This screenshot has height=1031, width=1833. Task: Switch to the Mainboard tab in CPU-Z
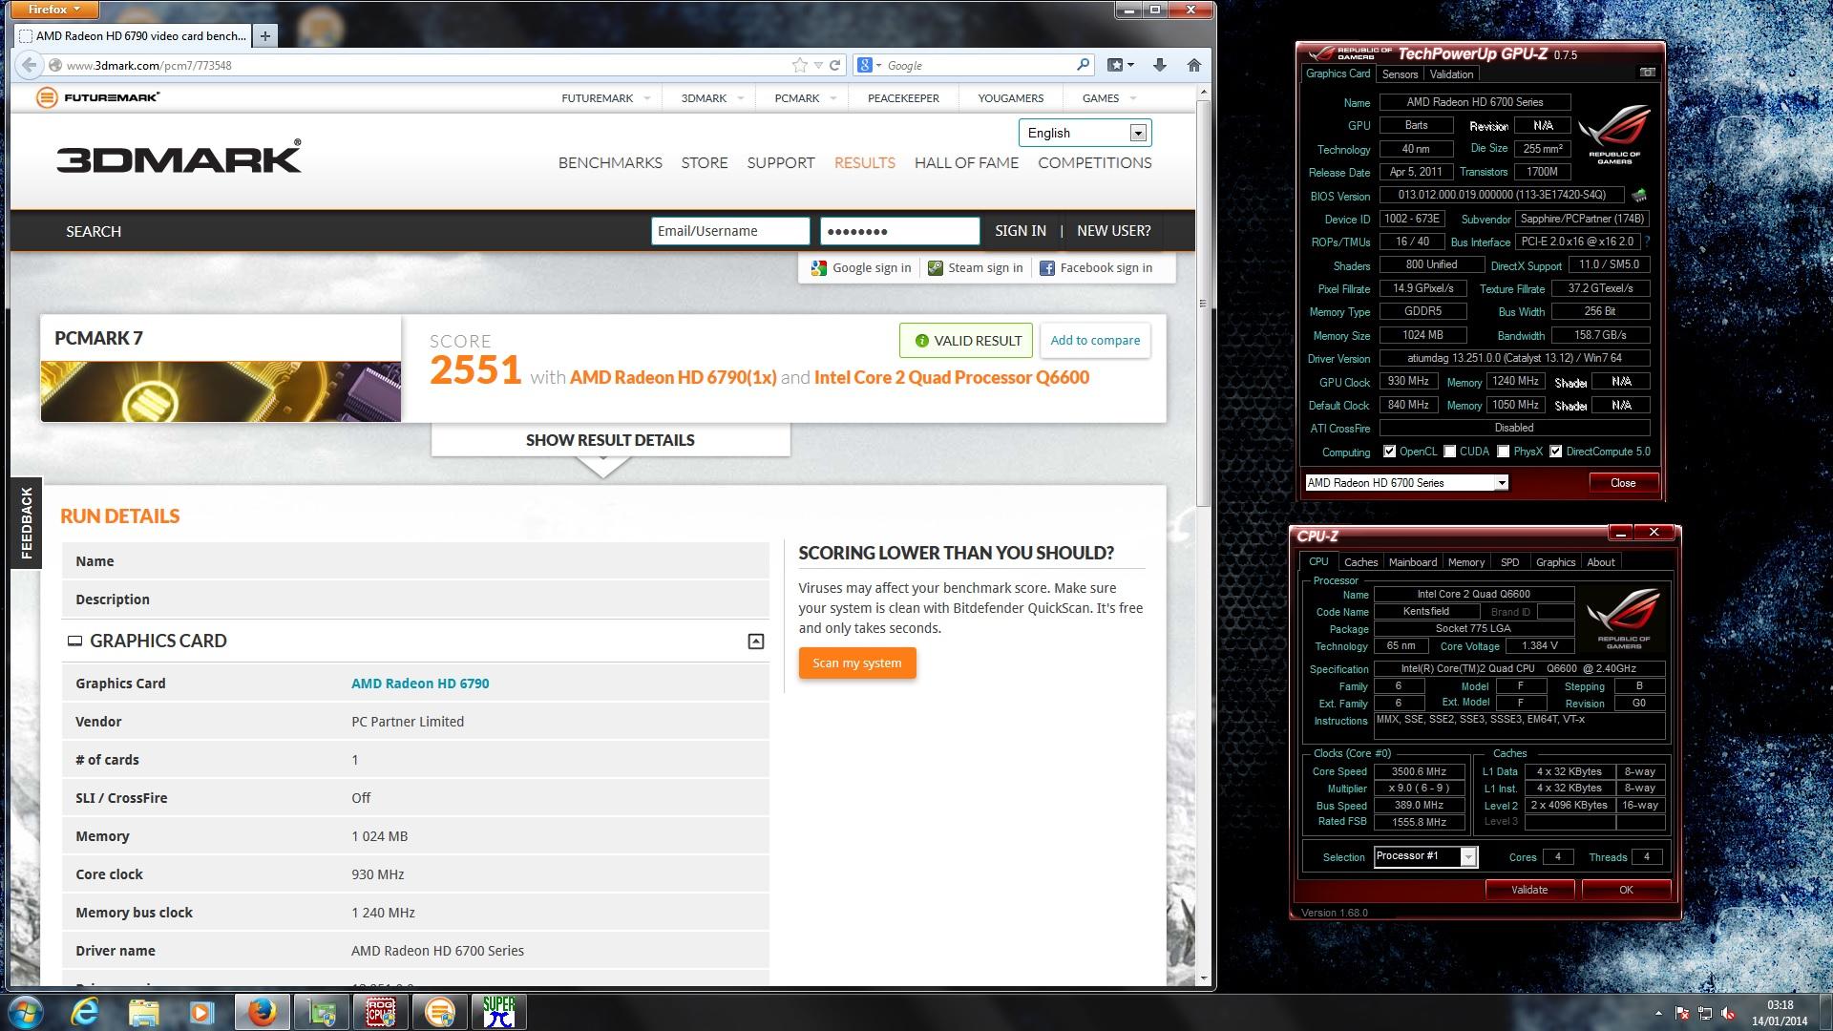coord(1412,562)
